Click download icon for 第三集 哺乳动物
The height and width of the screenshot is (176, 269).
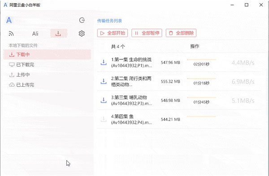coord(104,101)
